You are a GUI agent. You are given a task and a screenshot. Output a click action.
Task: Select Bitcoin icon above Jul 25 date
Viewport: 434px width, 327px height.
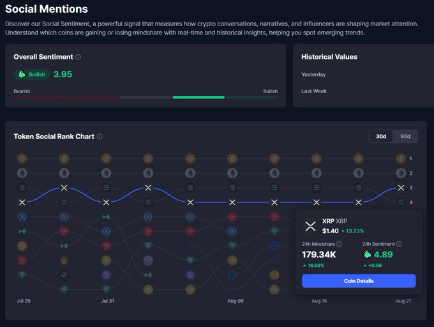coord(22,158)
